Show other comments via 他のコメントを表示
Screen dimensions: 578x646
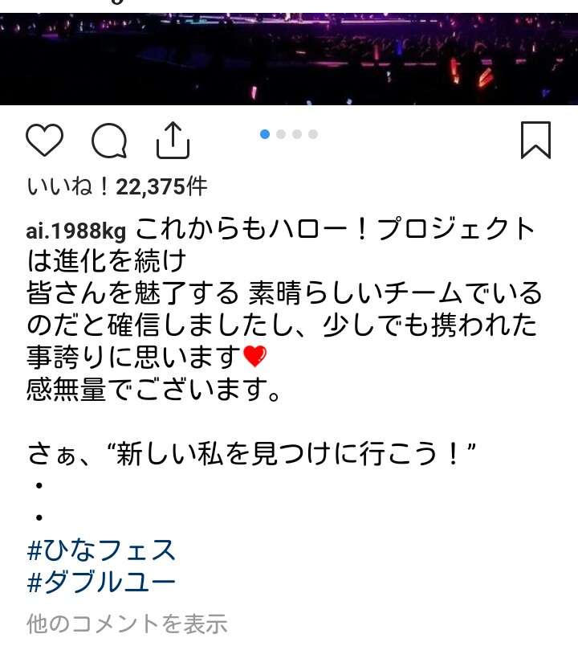(x=127, y=623)
